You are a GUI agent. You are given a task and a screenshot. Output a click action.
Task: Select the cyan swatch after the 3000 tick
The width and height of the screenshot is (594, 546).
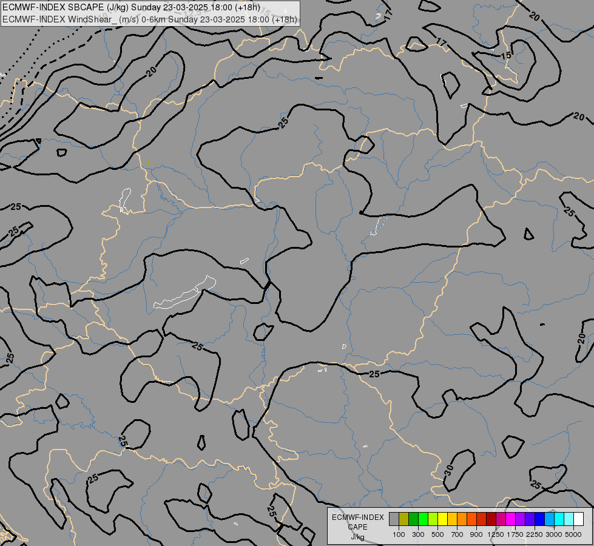(x=559, y=519)
